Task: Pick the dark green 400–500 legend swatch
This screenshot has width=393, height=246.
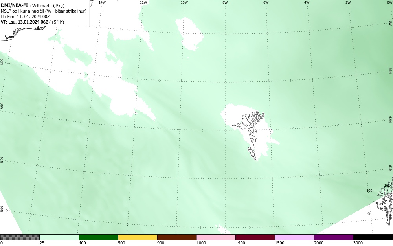Action: 98,237
